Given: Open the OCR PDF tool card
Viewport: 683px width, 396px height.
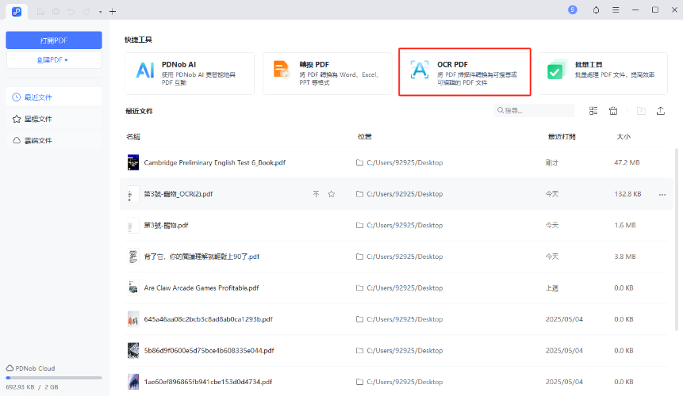Looking at the screenshot, I should (x=465, y=72).
